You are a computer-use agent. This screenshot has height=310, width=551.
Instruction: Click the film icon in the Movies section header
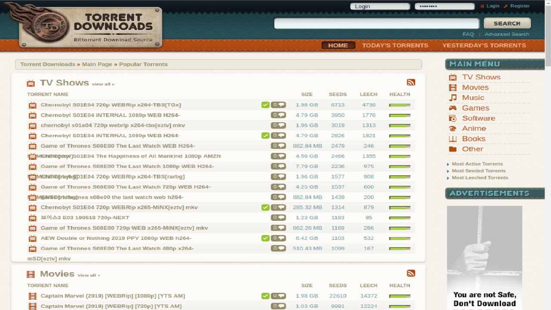(31, 274)
